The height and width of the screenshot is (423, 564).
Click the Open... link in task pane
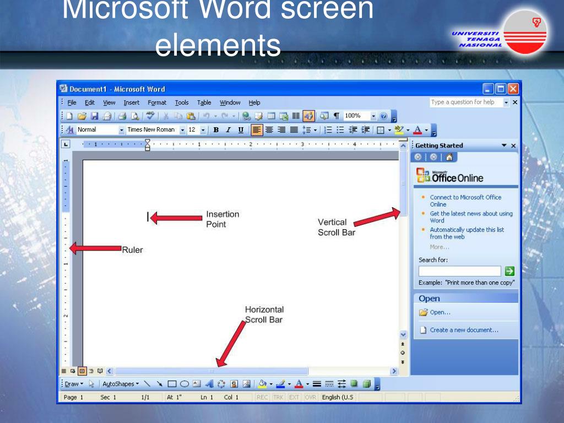pyautogui.click(x=440, y=312)
